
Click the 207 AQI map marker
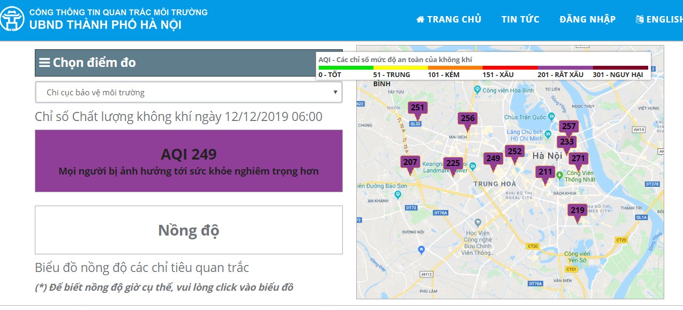[x=410, y=163]
